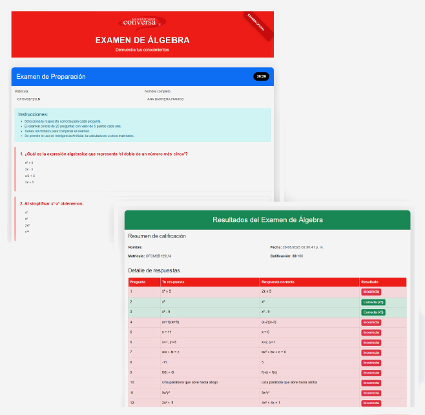Screen dimensions: 425x415
Task: Click the 'Respuesta correcta' column header
Action: (x=278, y=282)
